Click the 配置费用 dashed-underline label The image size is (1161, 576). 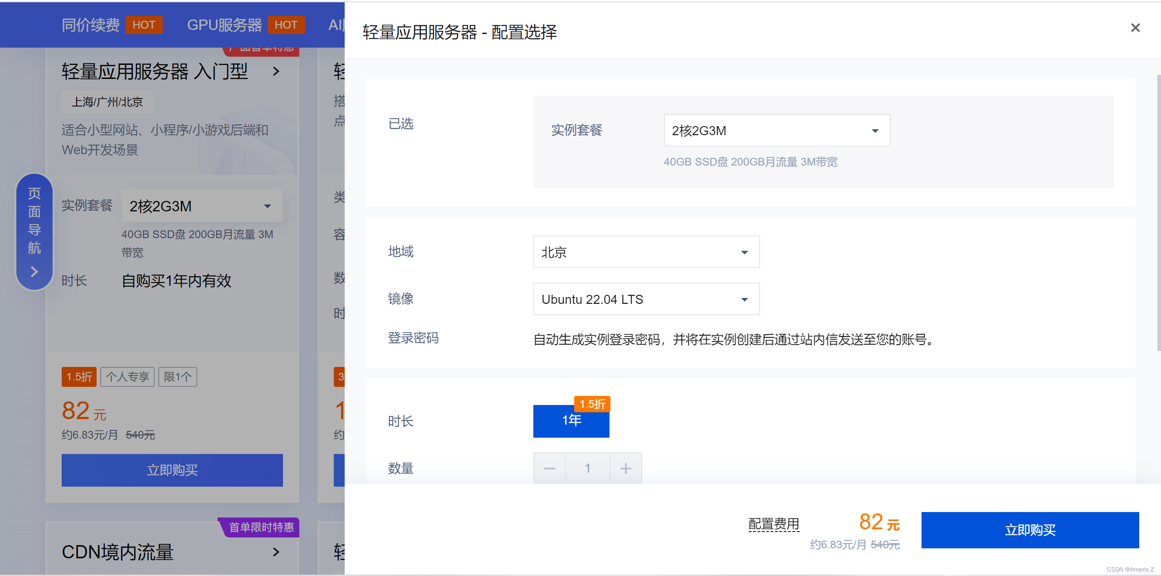pos(774,524)
